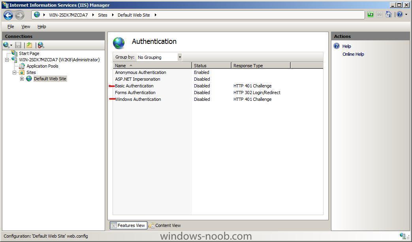Click the globe icon in address bar

click(37, 15)
